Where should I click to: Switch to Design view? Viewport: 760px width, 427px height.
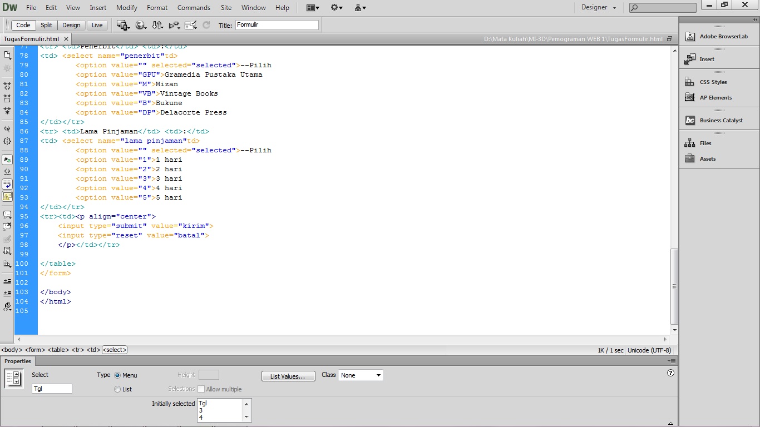(x=71, y=25)
